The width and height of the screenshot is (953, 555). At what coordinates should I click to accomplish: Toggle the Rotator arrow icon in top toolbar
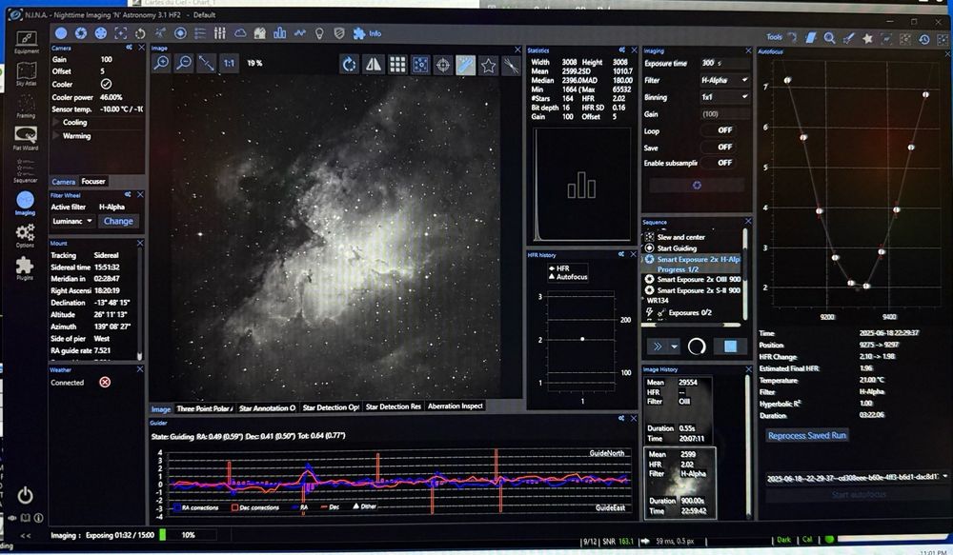tap(140, 33)
